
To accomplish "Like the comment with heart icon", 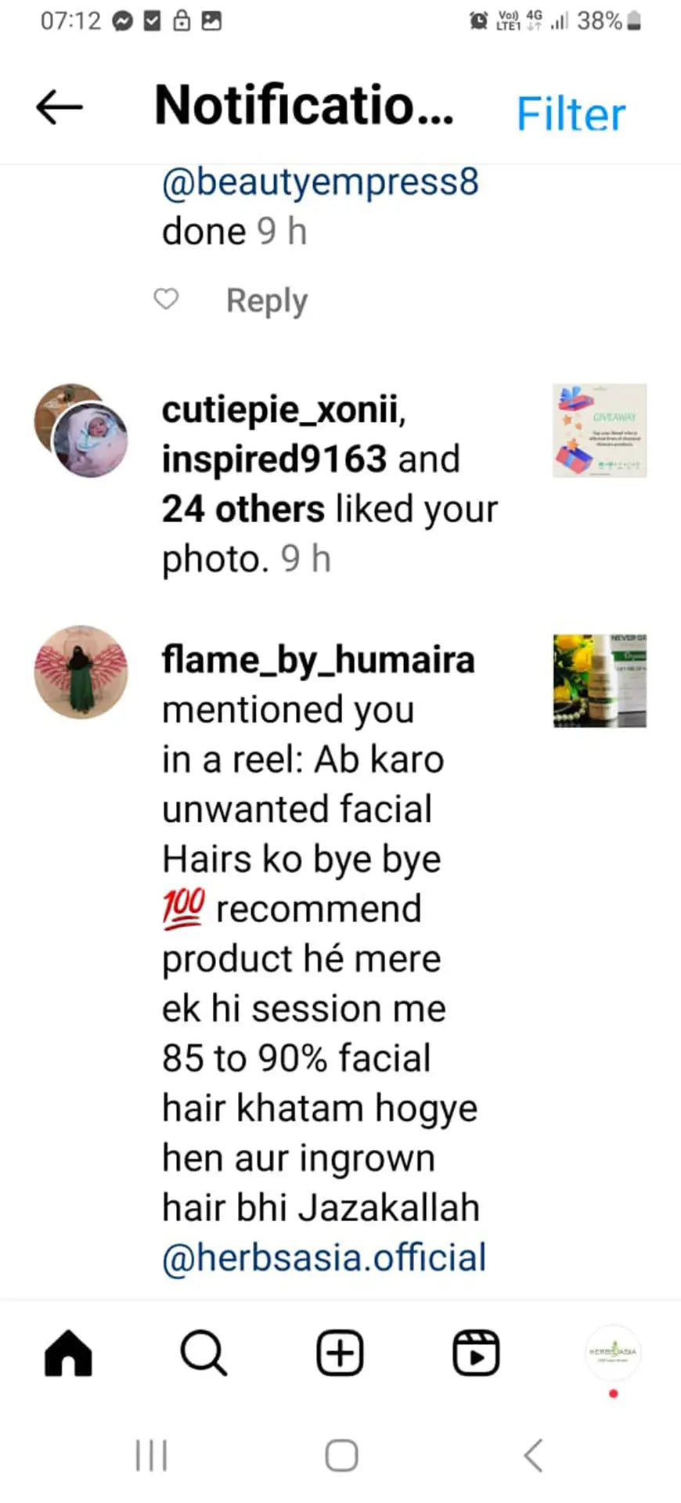I will pos(166,299).
